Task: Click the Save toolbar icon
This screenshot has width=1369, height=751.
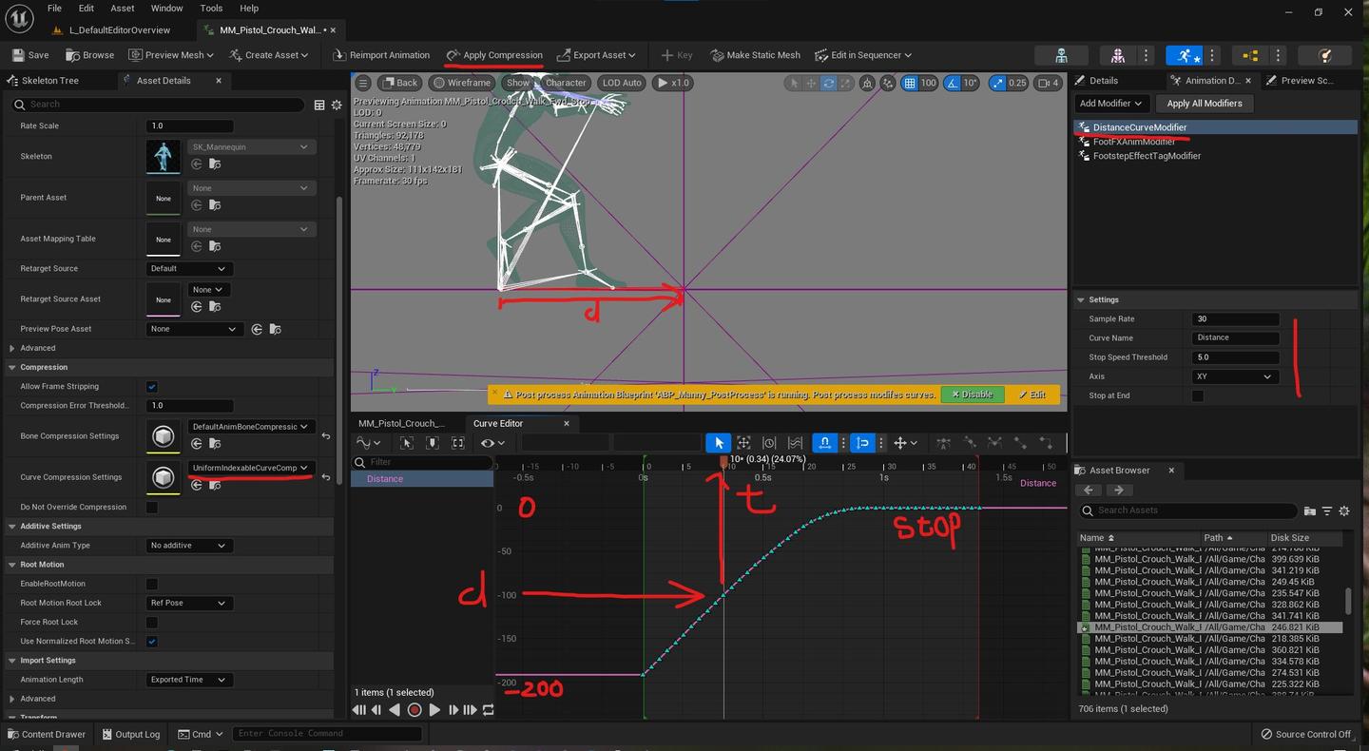Action: click(19, 55)
